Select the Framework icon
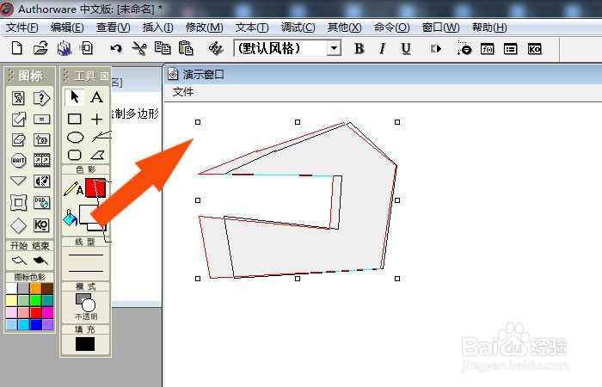Image resolution: width=602 pixels, height=387 pixels. [18, 202]
